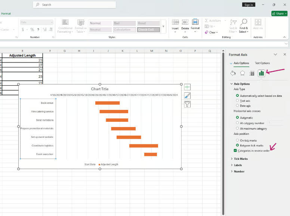Select the Axis Options bar chart icon
The width and height of the screenshot is (290, 216).
pyautogui.click(x=262, y=73)
